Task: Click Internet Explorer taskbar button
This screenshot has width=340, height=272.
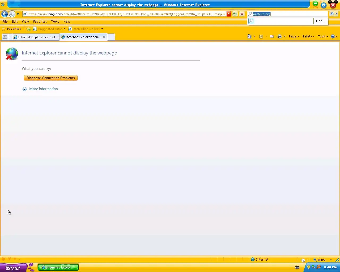Action: click(x=58, y=267)
